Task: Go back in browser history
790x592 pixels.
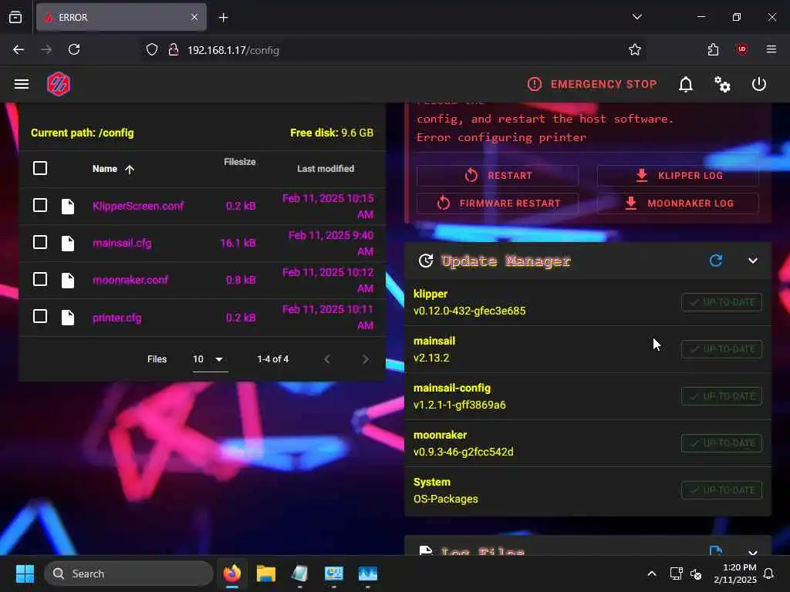Action: 19,49
